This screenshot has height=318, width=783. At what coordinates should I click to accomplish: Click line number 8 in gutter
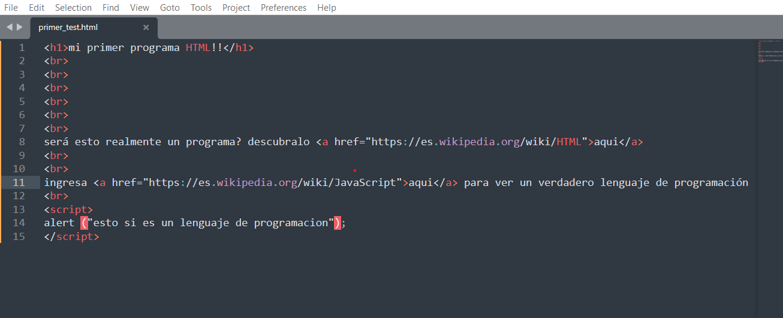(22, 142)
